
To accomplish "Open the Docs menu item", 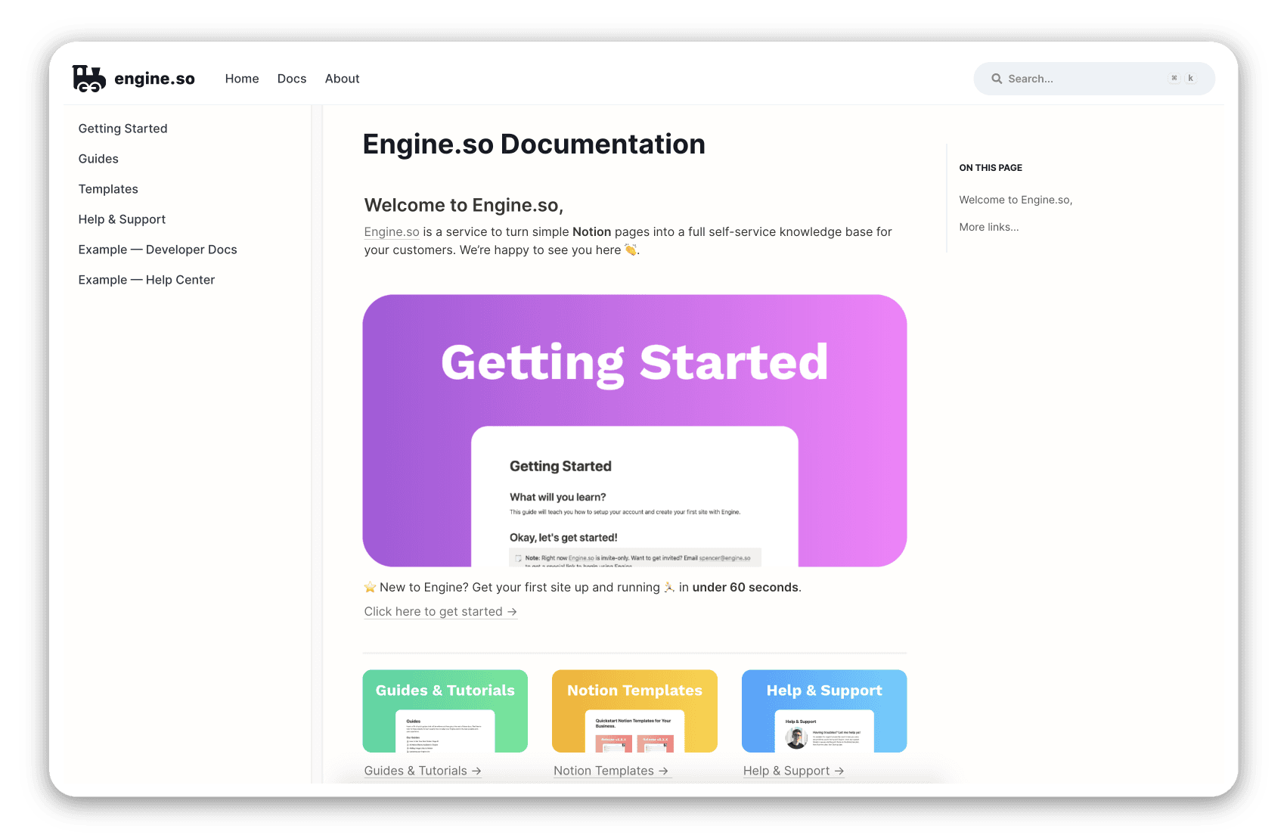I will click(x=292, y=79).
